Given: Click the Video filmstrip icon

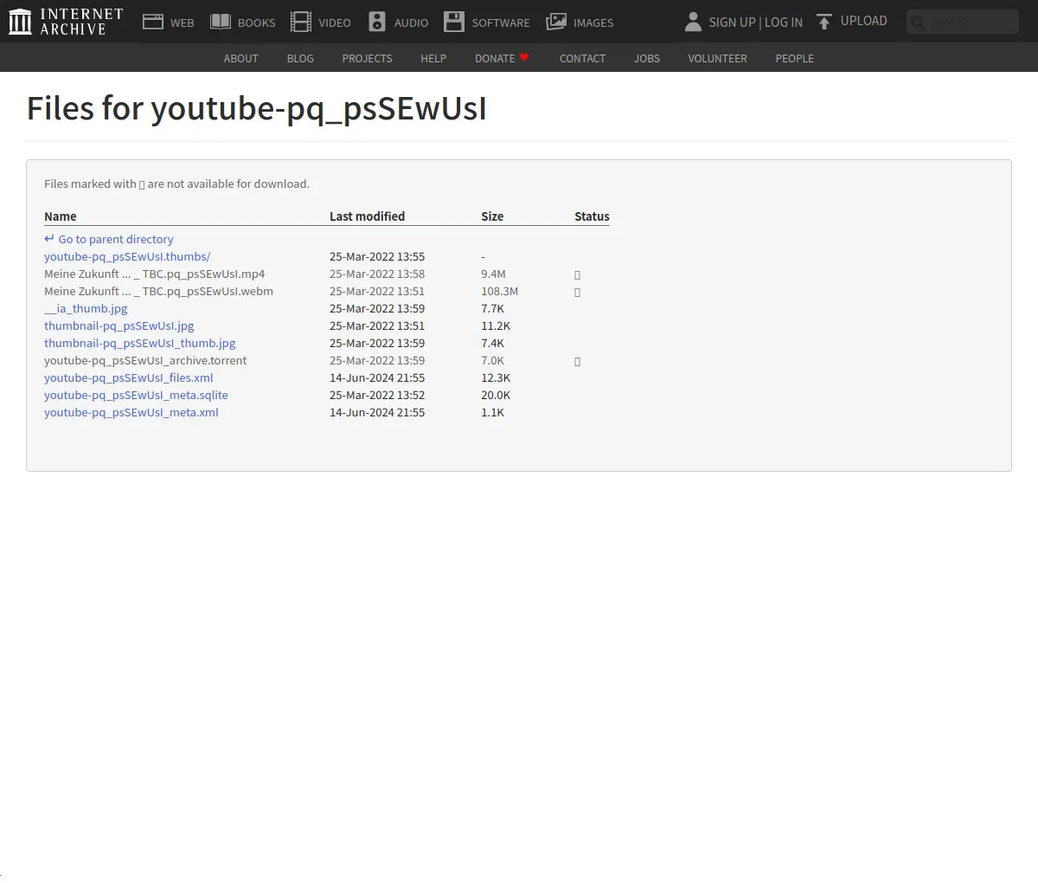Looking at the screenshot, I should click(x=301, y=22).
